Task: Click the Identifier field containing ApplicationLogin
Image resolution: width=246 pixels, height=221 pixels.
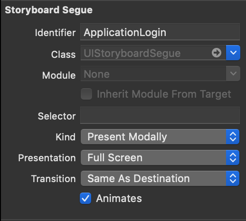Action: coord(160,32)
